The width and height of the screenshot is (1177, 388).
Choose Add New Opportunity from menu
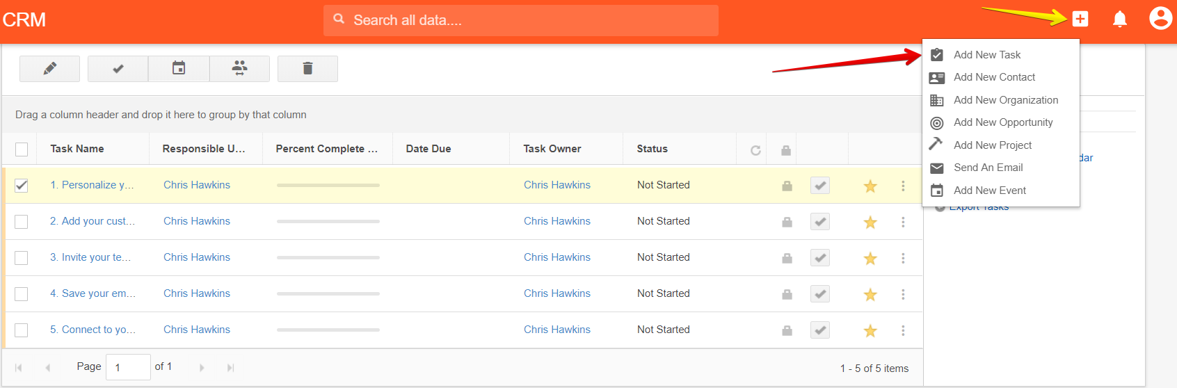tap(1001, 122)
